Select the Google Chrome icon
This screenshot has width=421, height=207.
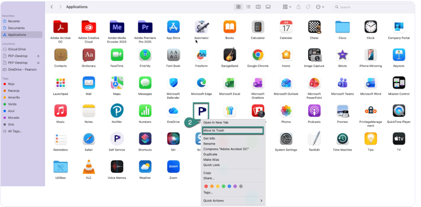[258, 55]
